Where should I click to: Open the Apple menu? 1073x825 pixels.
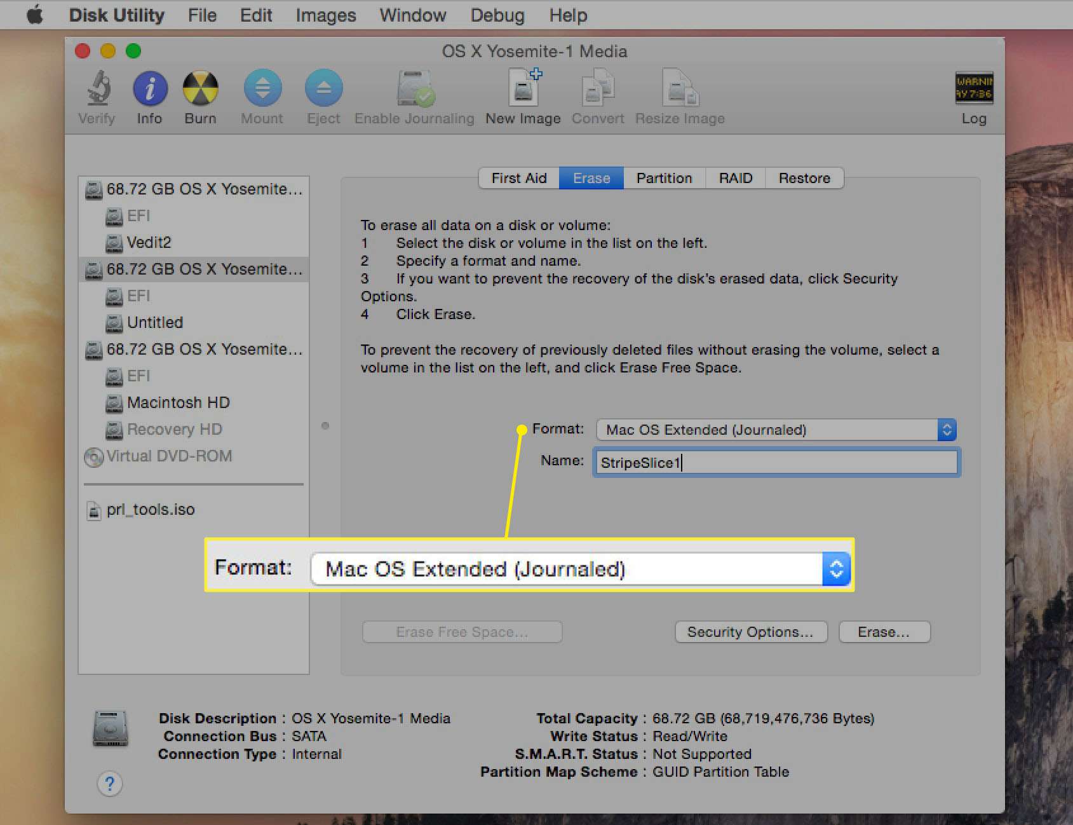coord(35,15)
